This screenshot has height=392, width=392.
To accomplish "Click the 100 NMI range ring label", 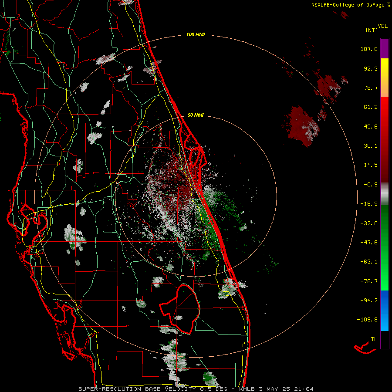I will (196, 34).
